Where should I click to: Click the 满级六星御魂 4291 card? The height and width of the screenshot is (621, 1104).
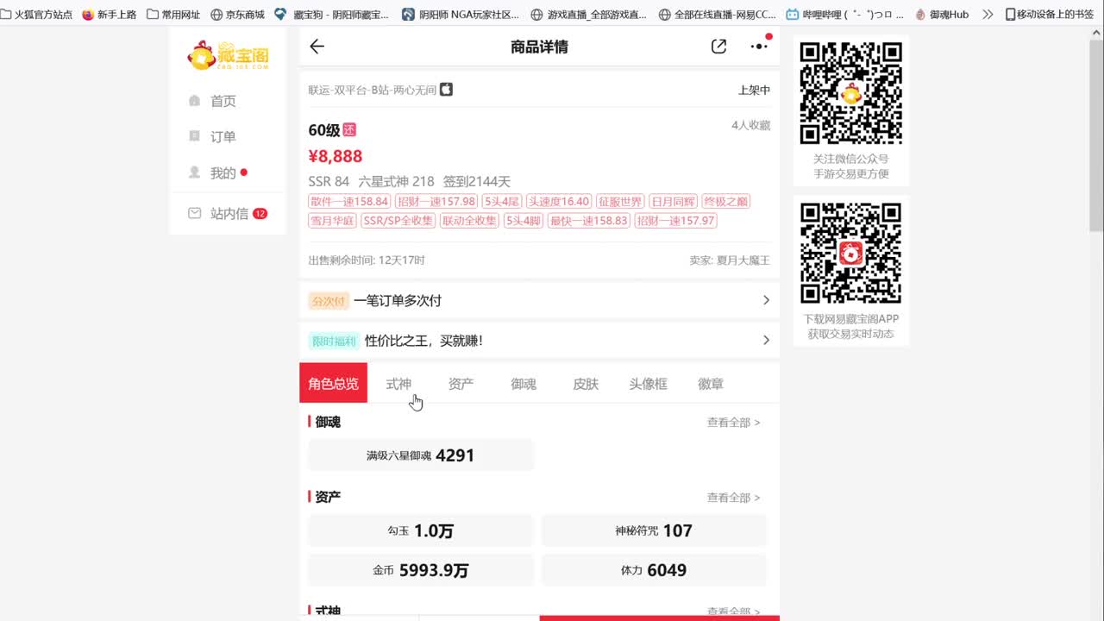click(x=421, y=455)
